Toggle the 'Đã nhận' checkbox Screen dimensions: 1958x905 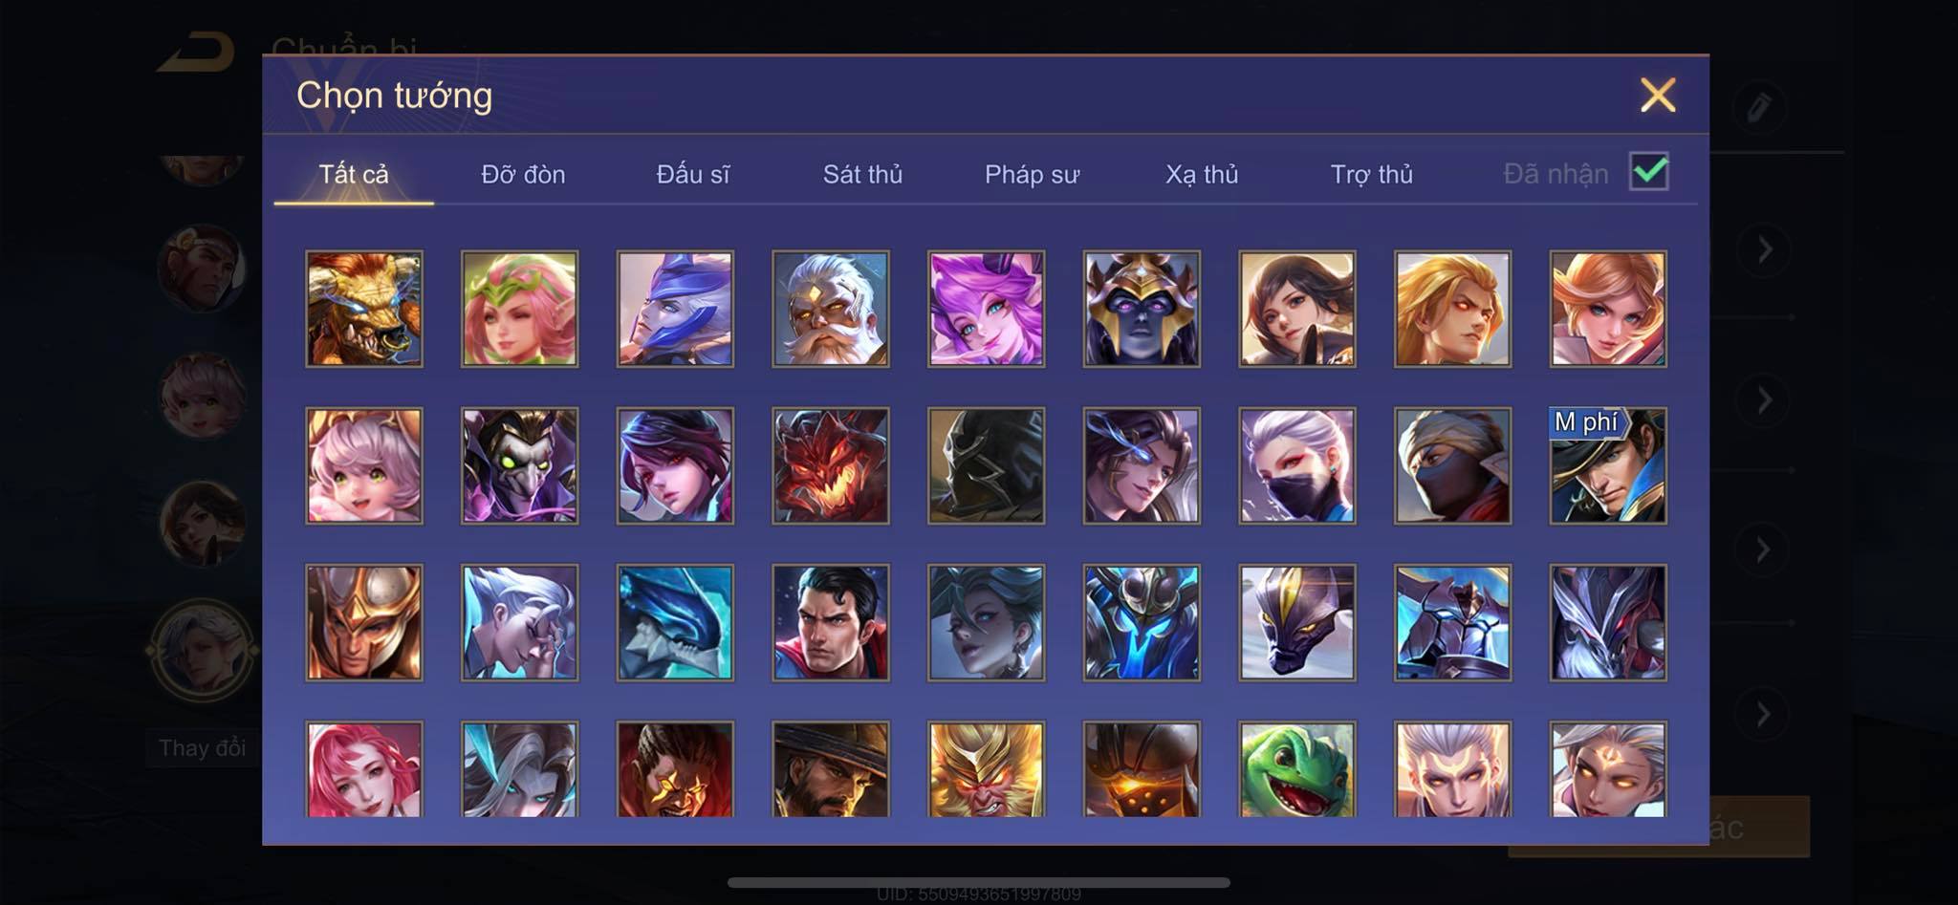1649,172
